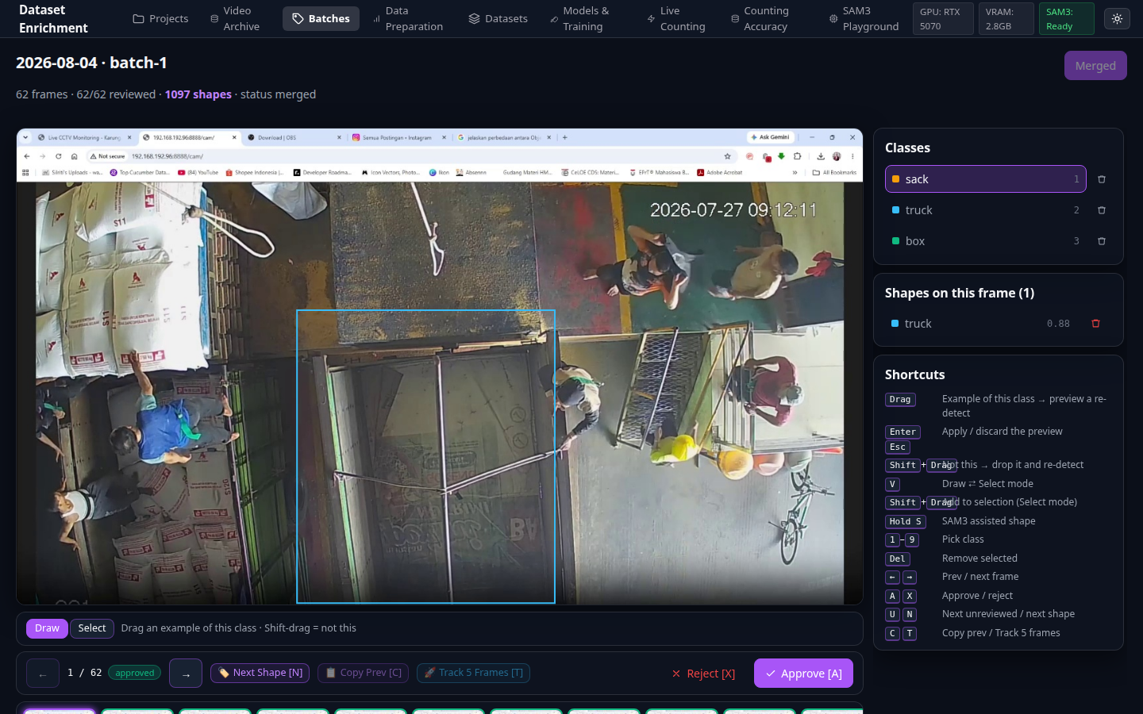
Task: Open the SAM3 Playground page
Action: [863, 18]
